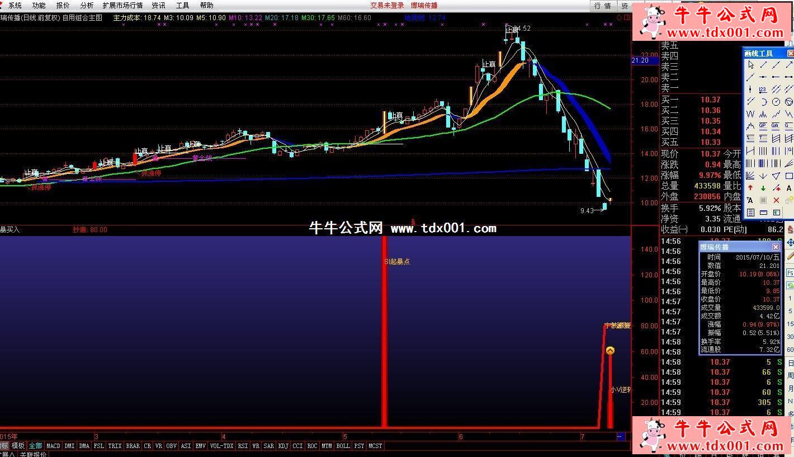
Task: Select the RSI indicator tab
Action: tap(243, 446)
